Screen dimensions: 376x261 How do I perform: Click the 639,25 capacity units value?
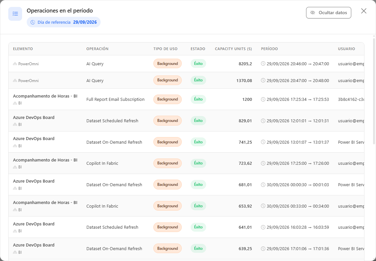click(245, 248)
